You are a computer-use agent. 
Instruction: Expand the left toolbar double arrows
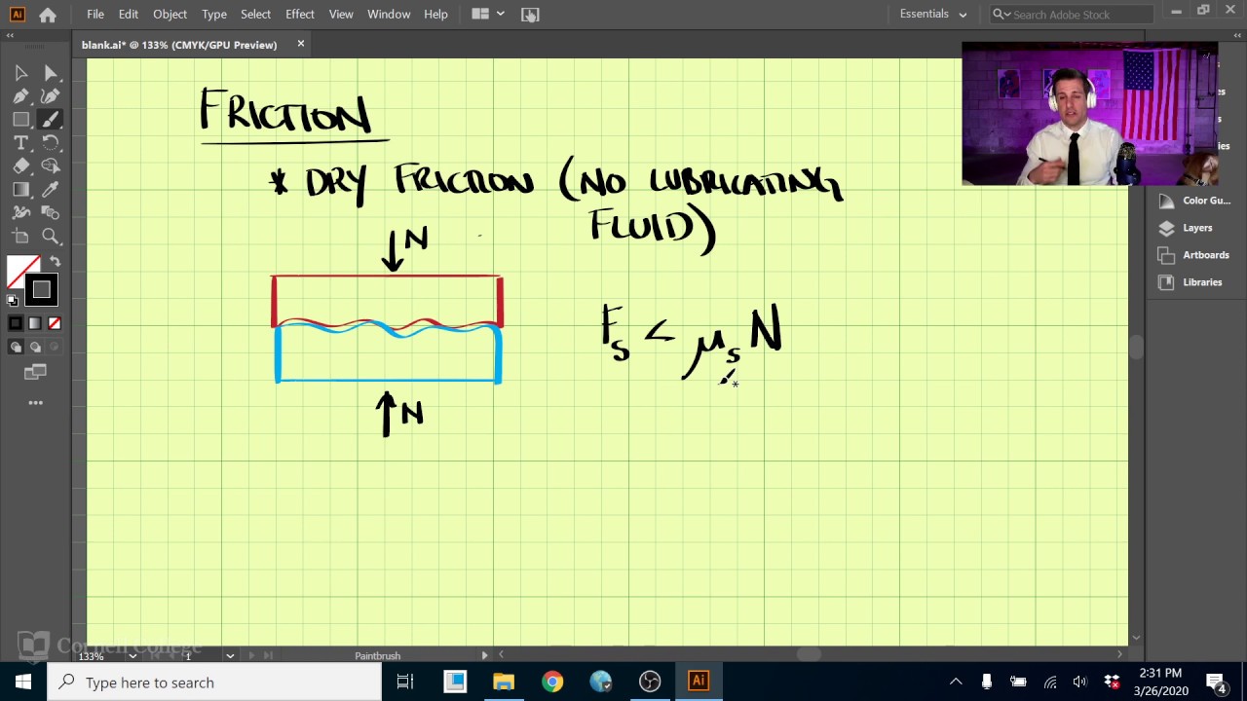tap(10, 35)
